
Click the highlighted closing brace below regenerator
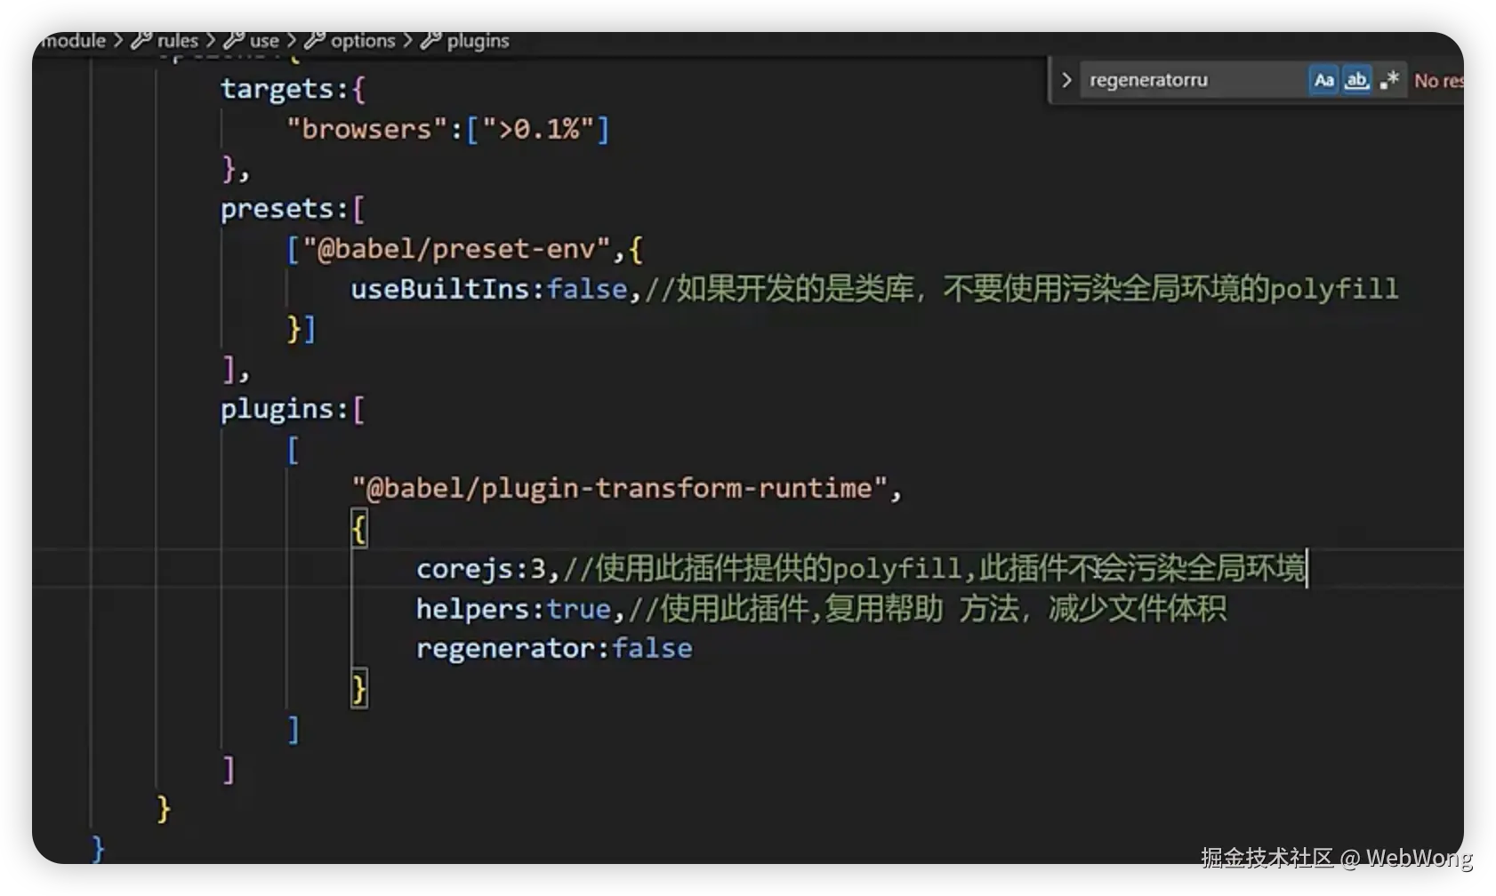click(x=358, y=688)
